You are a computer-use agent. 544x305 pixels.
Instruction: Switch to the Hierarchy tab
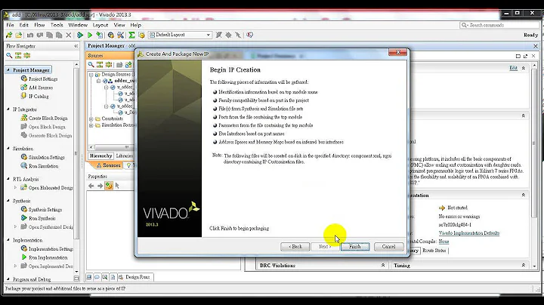tap(101, 156)
